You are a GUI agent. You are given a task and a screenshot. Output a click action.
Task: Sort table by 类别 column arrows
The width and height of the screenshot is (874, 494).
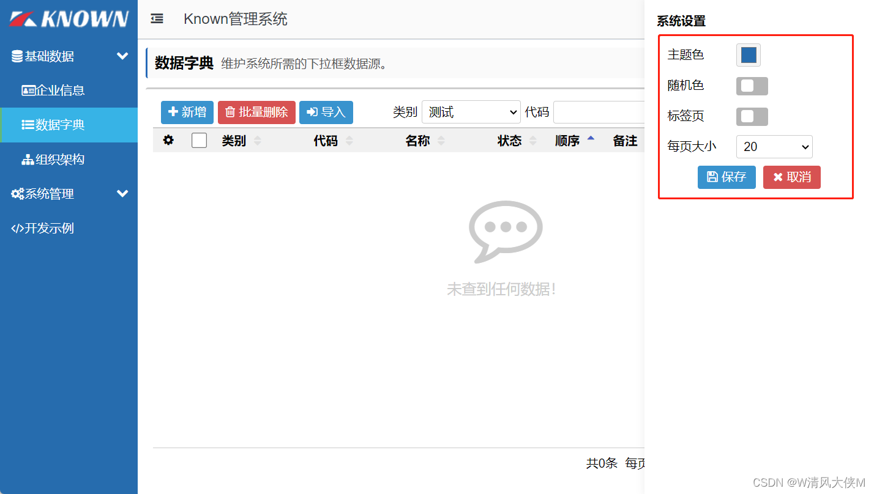(258, 141)
